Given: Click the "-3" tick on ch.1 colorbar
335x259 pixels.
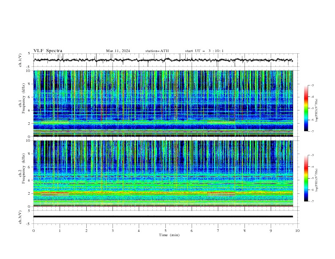Looking at the screenshot, I should 312,85.
